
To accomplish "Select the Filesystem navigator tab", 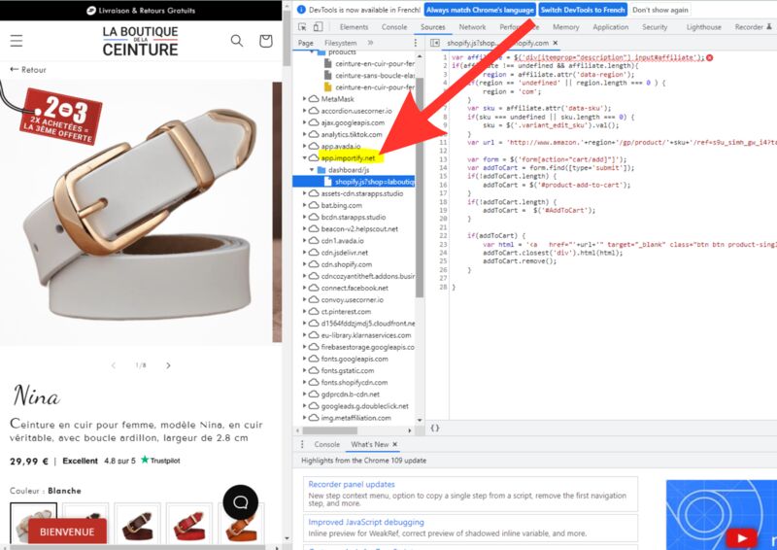I will click(341, 43).
